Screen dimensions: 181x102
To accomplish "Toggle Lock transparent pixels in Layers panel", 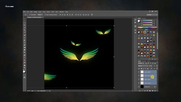I will (x=142, y=69).
